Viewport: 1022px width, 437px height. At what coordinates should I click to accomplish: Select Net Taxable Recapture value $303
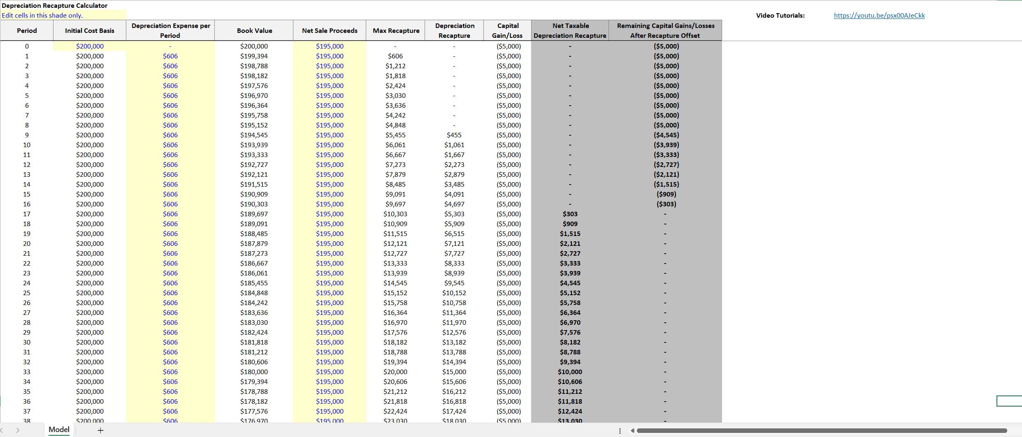tap(570, 214)
